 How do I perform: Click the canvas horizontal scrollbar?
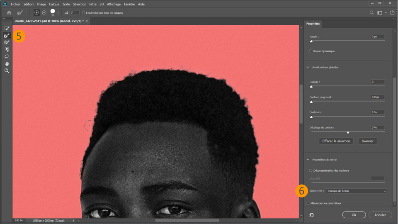187,220
